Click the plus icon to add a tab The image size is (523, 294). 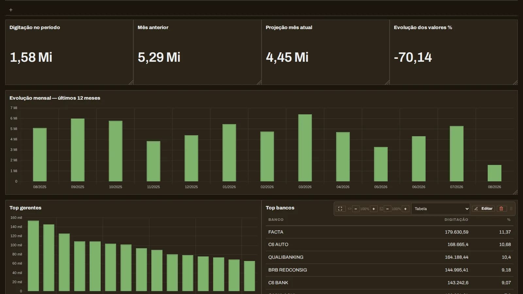coord(11,10)
